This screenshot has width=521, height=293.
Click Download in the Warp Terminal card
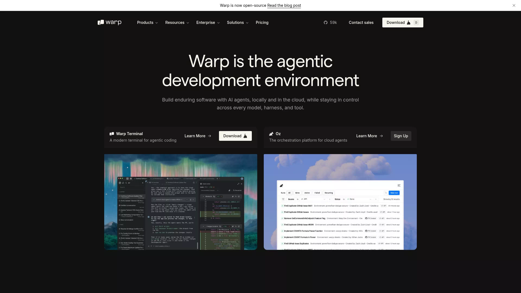235,136
